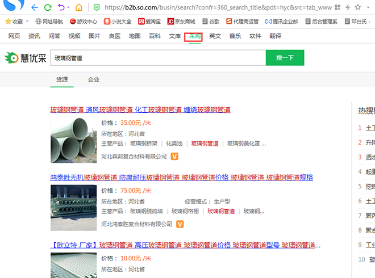Click price 35.00元 /米
The height and width of the screenshot is (278, 375).
click(x=136, y=123)
